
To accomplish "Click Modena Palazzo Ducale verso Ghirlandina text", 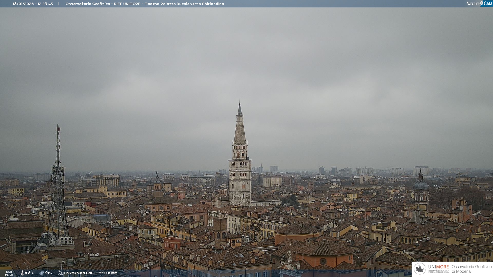I will click(x=184, y=4).
